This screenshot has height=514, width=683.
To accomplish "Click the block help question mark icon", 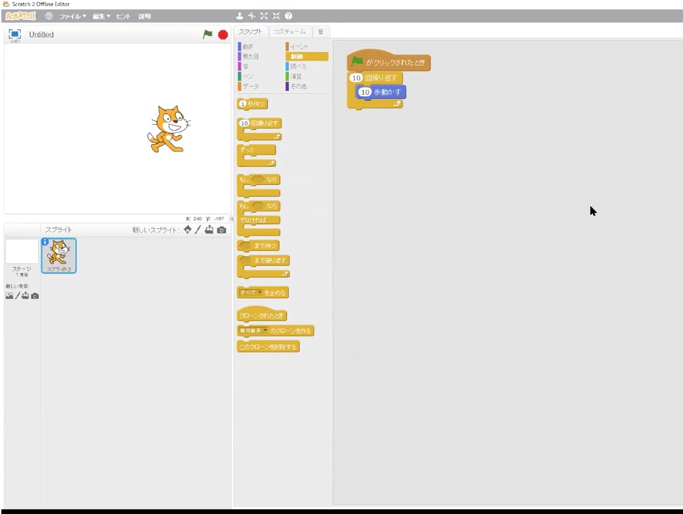I will click(288, 16).
